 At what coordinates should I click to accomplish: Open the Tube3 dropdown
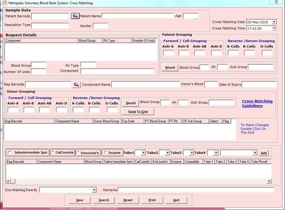[x=192, y=153]
